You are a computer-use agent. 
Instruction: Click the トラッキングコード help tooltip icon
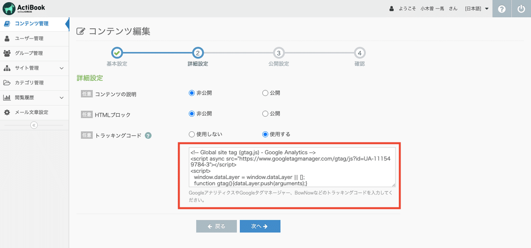pyautogui.click(x=148, y=136)
